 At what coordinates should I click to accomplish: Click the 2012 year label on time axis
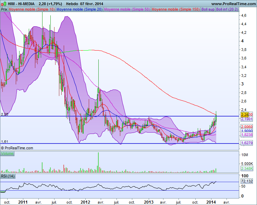coord(85,202)
